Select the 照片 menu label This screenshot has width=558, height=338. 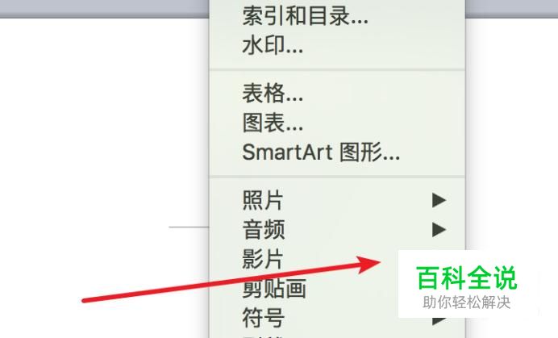tap(263, 200)
